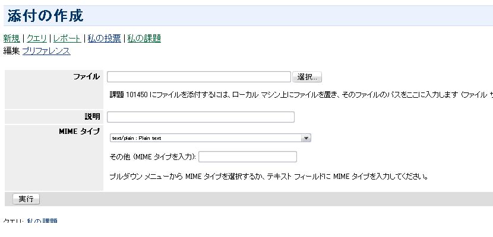The image size is (493, 237).
Task: Open the プリファレンス link
Action: tap(46, 51)
